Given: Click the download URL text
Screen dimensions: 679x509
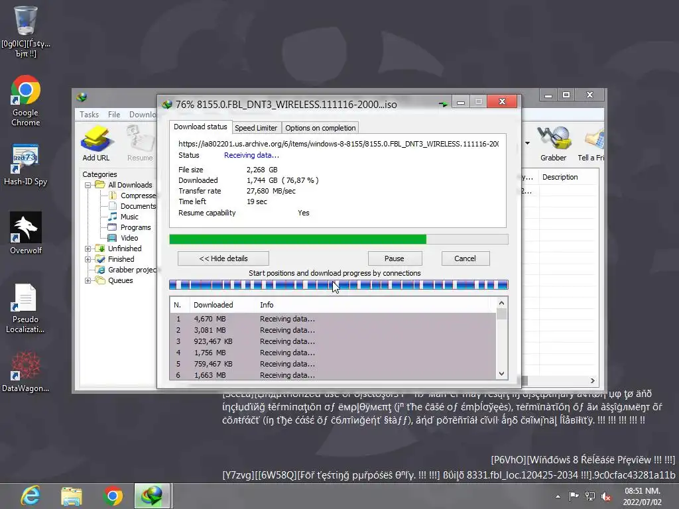Looking at the screenshot, I should click(x=338, y=144).
